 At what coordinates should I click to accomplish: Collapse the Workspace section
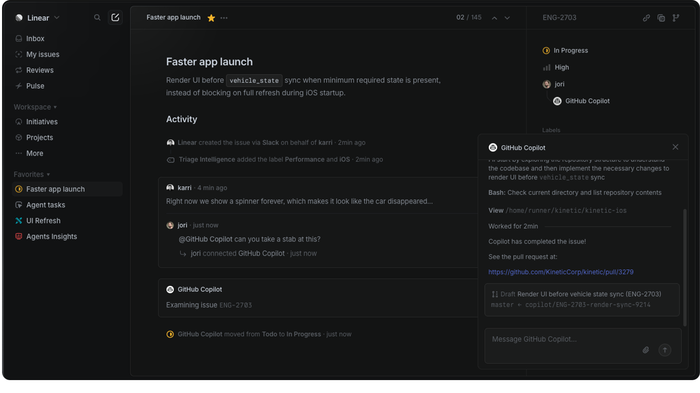(x=35, y=107)
